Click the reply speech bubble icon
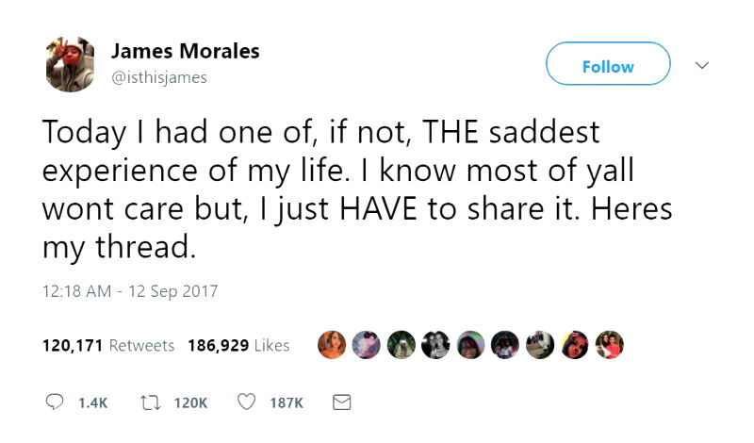754x443 pixels. 56,402
